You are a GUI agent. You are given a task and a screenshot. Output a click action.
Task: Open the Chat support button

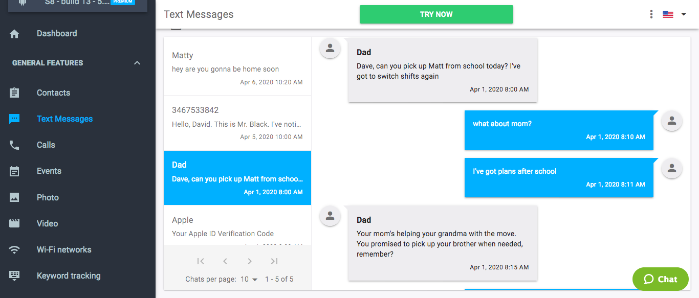coord(661,279)
